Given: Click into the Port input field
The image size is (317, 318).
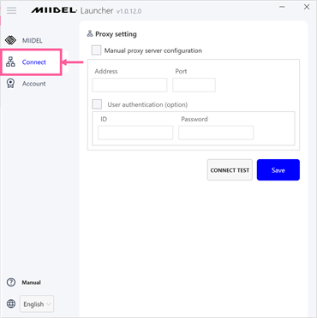Looking at the screenshot, I should [x=194, y=85].
